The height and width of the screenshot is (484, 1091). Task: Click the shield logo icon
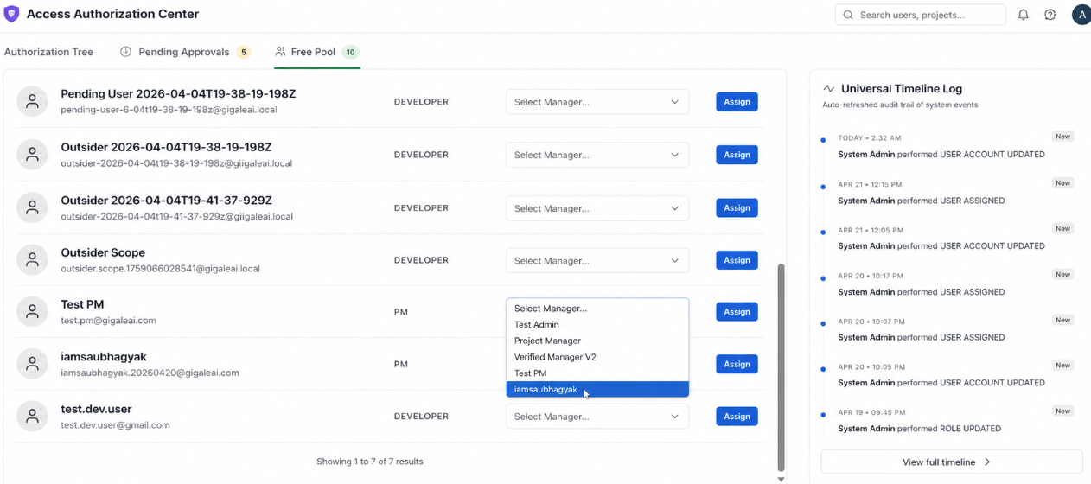click(x=11, y=14)
